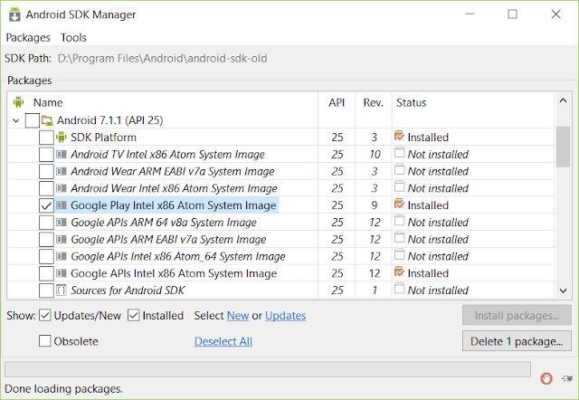Click the red stop icon in status bar

click(x=546, y=378)
